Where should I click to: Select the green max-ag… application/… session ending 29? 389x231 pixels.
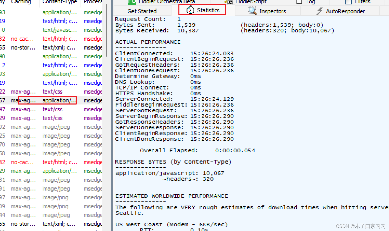point(51,171)
